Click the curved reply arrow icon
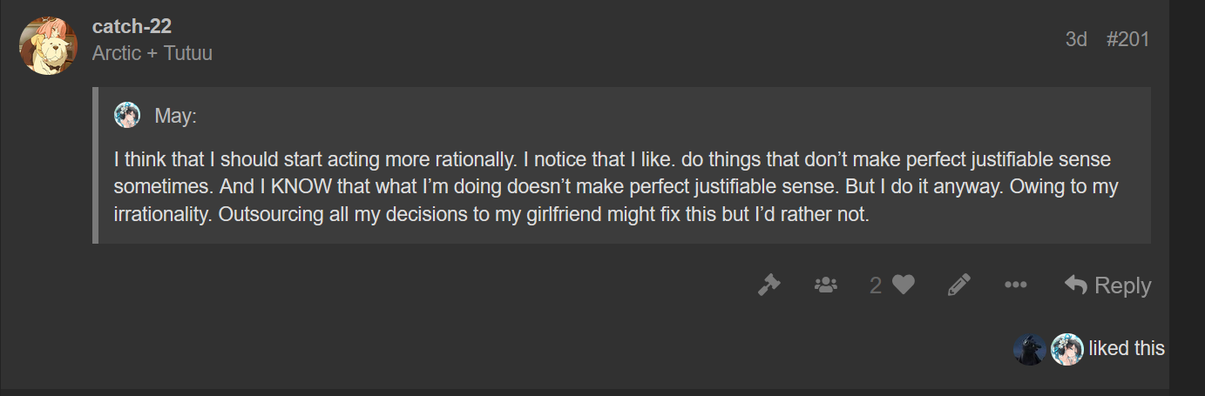Viewport: 1205px width, 396px height. 1075,285
